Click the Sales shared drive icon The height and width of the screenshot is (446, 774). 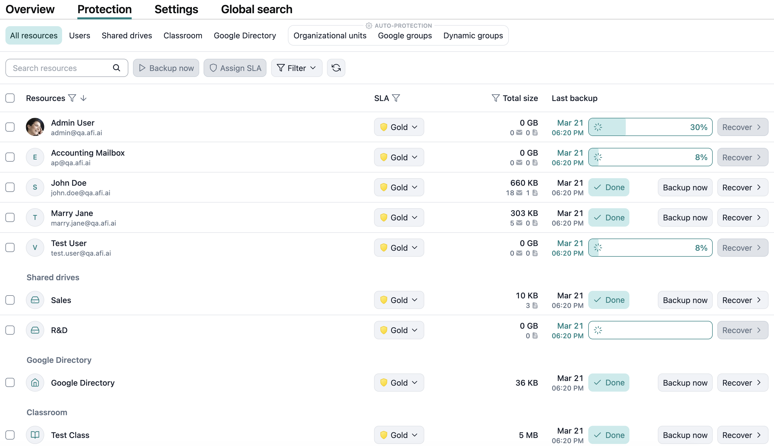pyautogui.click(x=35, y=300)
